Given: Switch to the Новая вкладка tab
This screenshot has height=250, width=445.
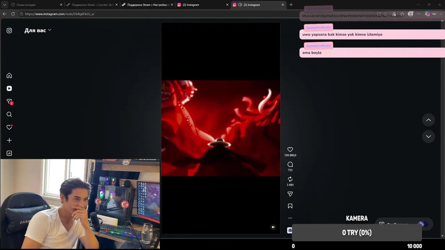Looking at the screenshot, I should pyautogui.click(x=36, y=5).
